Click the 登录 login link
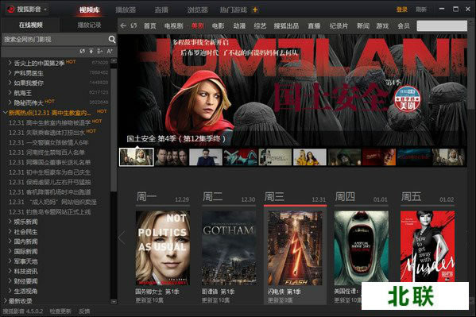Viewport: 476px width, 317px height. click(402, 10)
